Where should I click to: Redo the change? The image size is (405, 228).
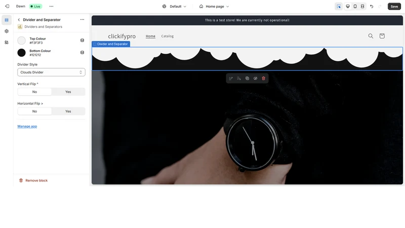(380, 7)
